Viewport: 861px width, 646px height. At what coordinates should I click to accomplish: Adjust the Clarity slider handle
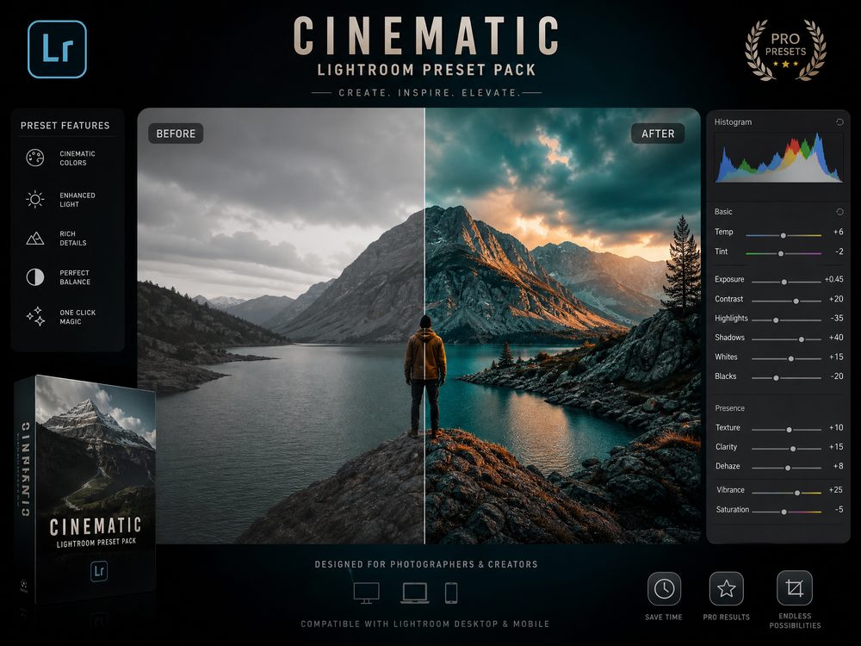point(793,449)
